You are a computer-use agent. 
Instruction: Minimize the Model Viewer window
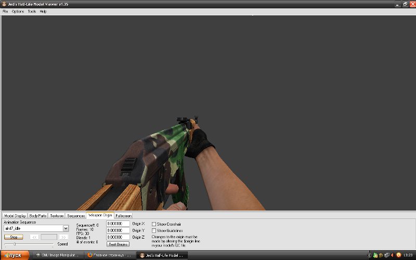[397, 4]
